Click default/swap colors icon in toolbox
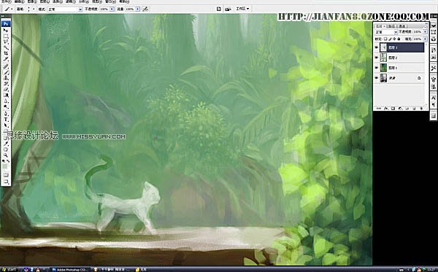The width and height of the screenshot is (438, 272). click(x=6, y=160)
